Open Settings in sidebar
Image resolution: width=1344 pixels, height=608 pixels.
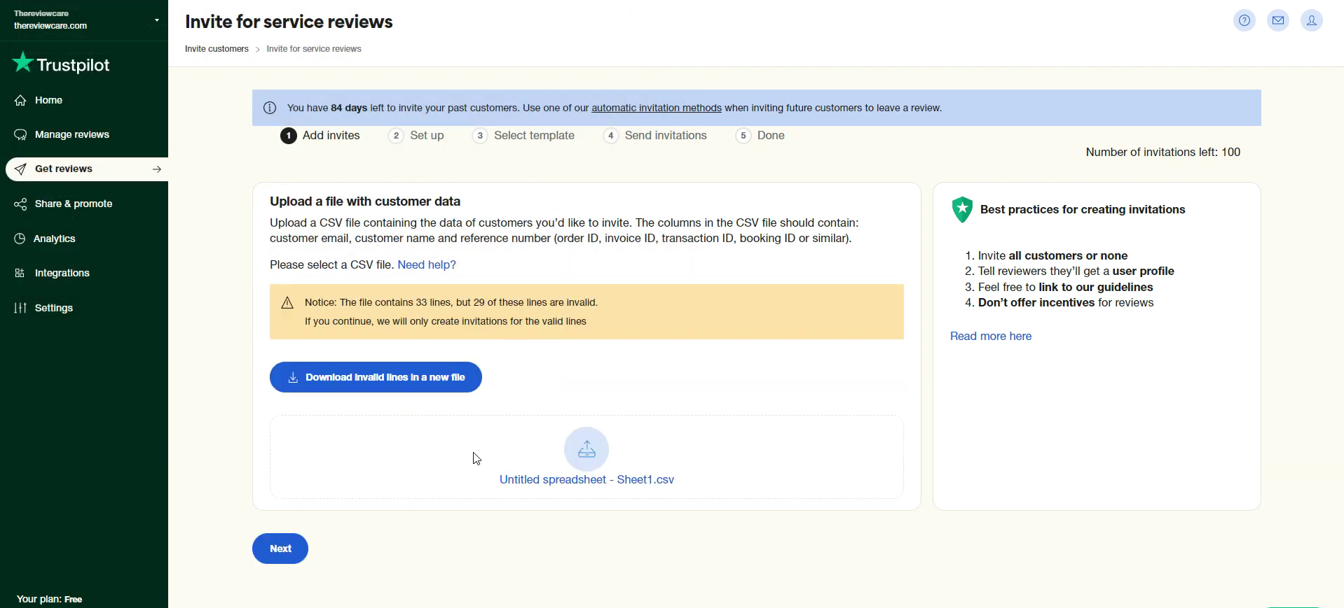tap(54, 308)
